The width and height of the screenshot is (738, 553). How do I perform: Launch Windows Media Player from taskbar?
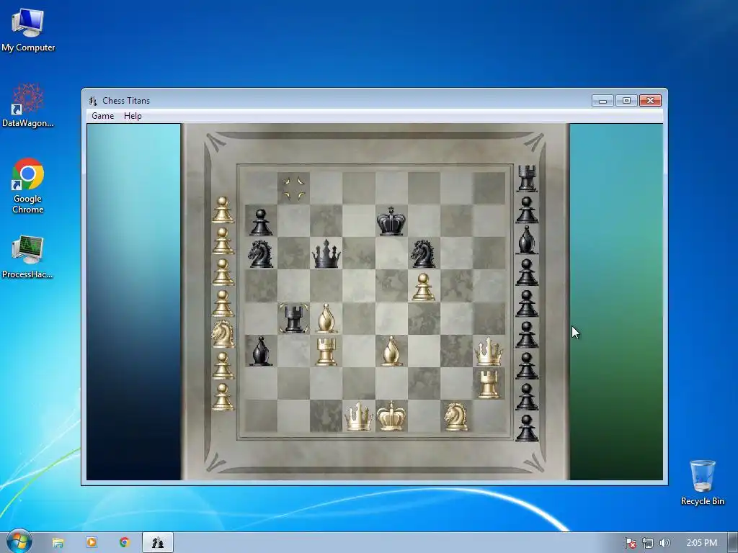(92, 543)
